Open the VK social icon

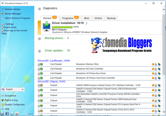pos(2,114)
